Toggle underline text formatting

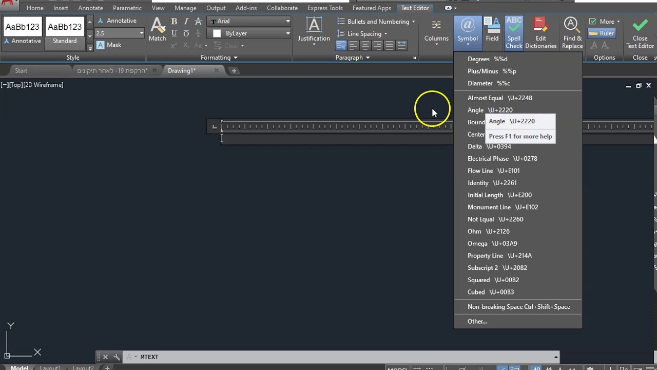(174, 33)
